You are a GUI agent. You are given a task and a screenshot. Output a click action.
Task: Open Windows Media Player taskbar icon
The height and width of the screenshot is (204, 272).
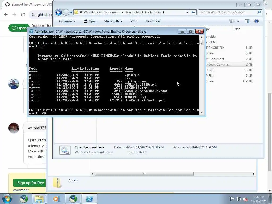(x=56, y=199)
